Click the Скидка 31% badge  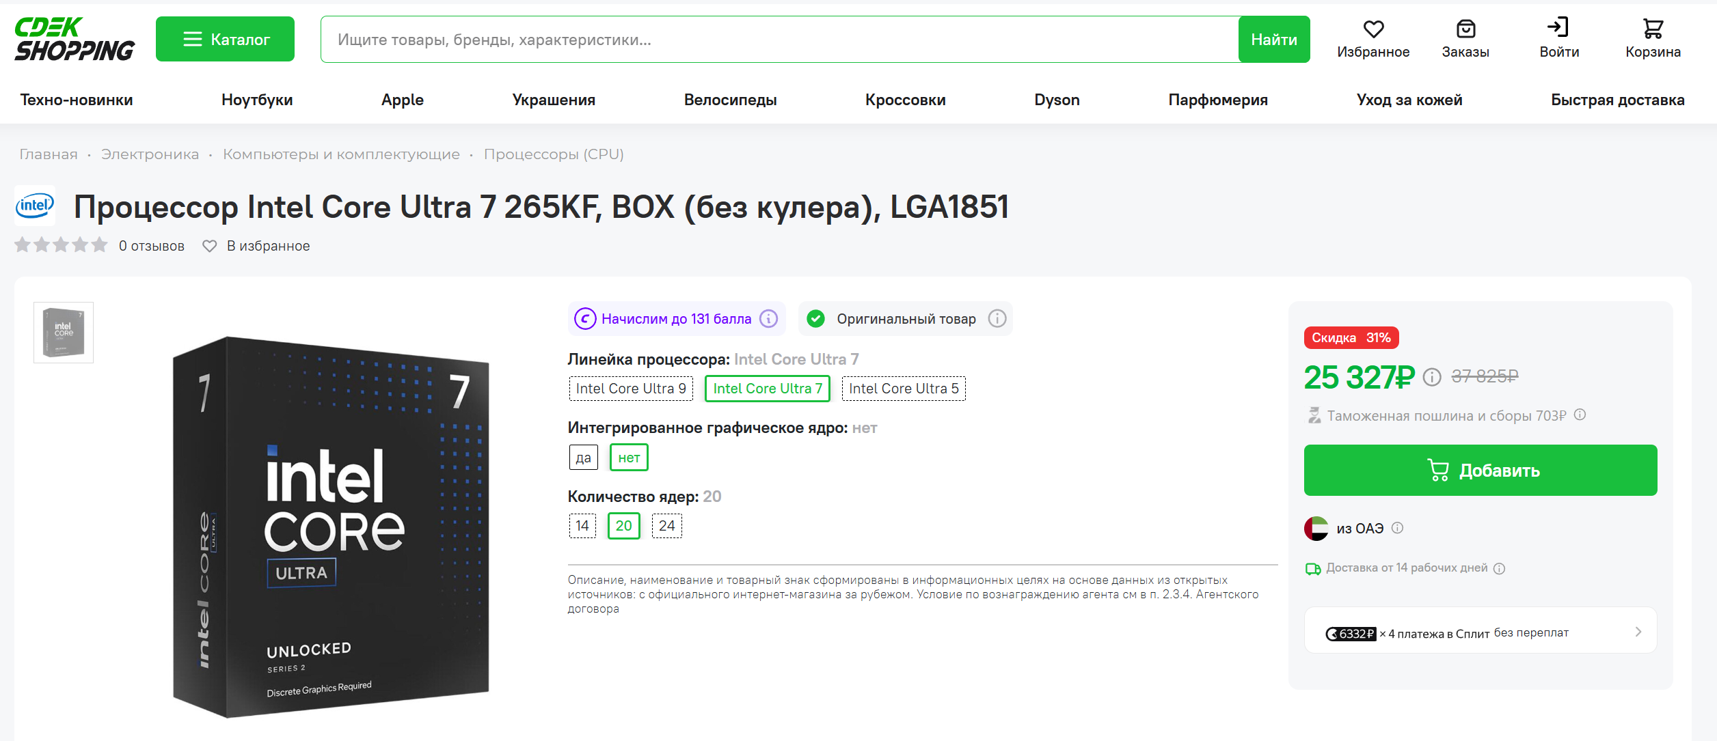(x=1351, y=338)
